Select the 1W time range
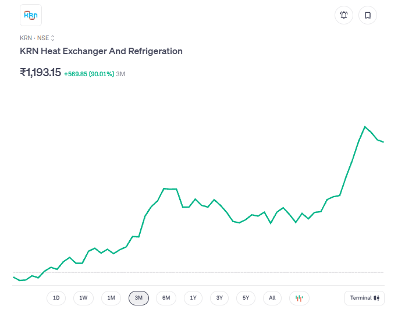The image size is (398, 313). 83,298
